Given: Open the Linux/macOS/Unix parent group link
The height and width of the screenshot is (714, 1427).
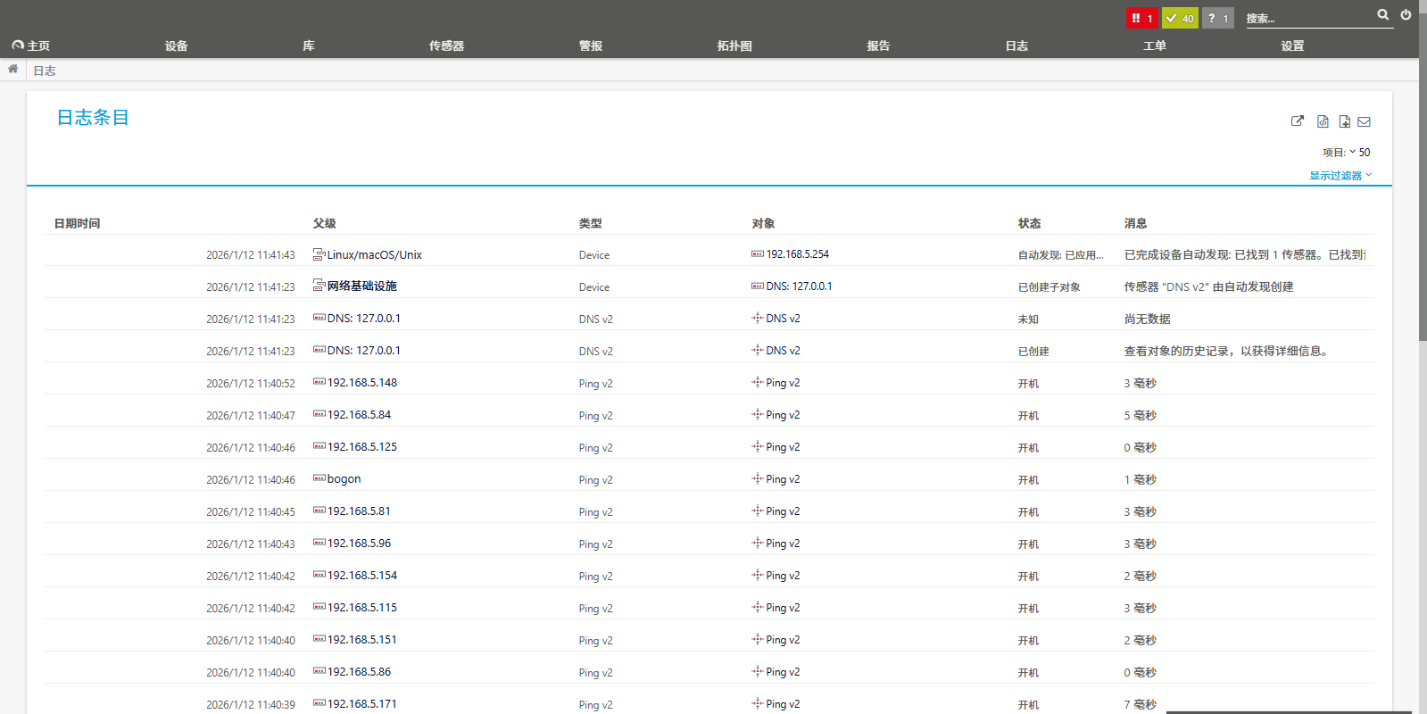Looking at the screenshot, I should 374,255.
